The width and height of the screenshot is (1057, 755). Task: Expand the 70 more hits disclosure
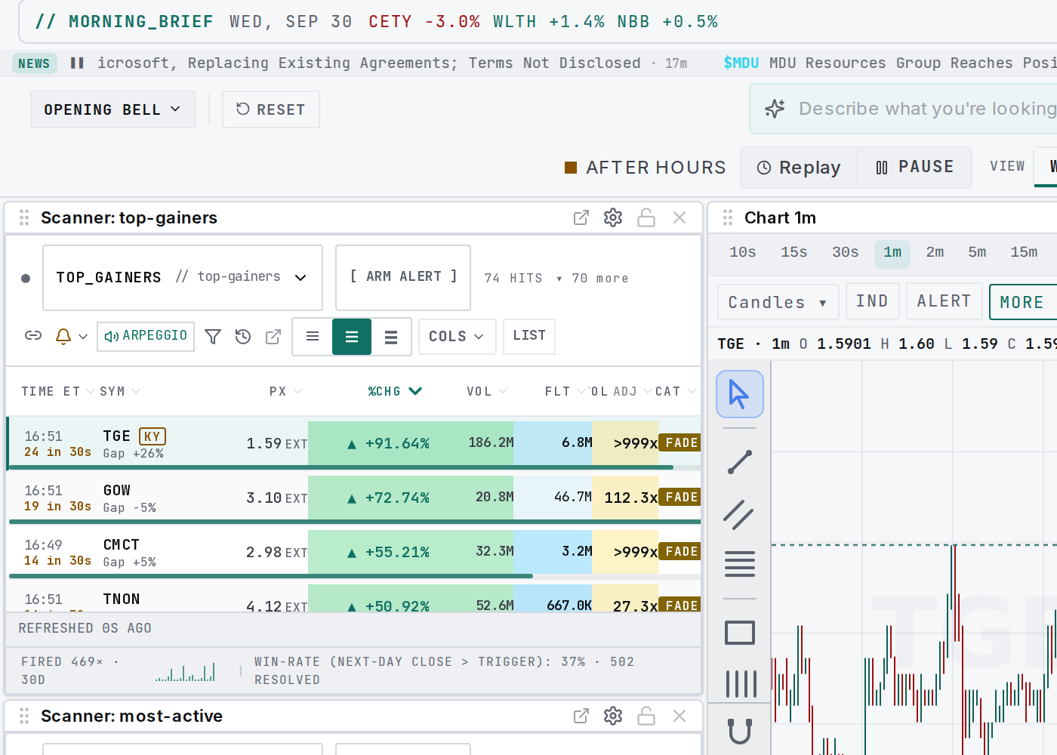[592, 279]
